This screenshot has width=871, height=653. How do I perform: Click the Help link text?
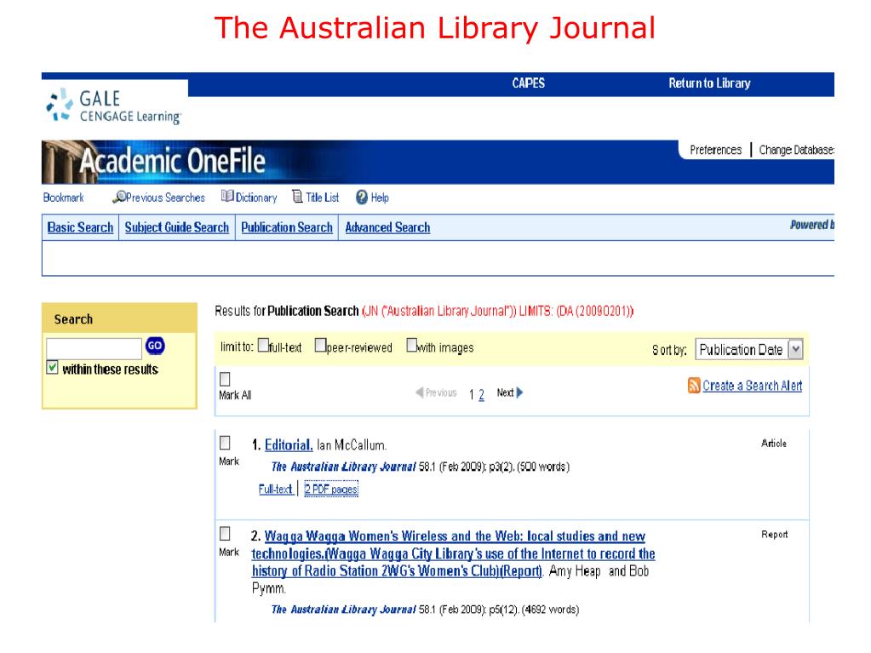(380, 198)
